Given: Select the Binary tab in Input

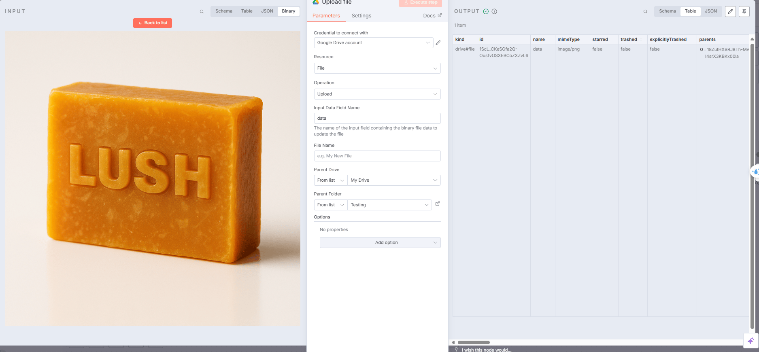Looking at the screenshot, I should point(289,11).
